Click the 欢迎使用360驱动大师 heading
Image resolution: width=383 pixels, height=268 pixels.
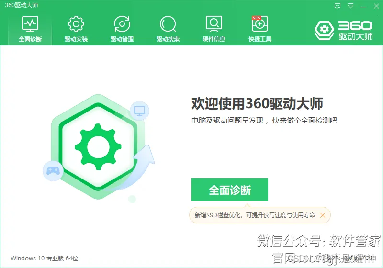pos(257,103)
